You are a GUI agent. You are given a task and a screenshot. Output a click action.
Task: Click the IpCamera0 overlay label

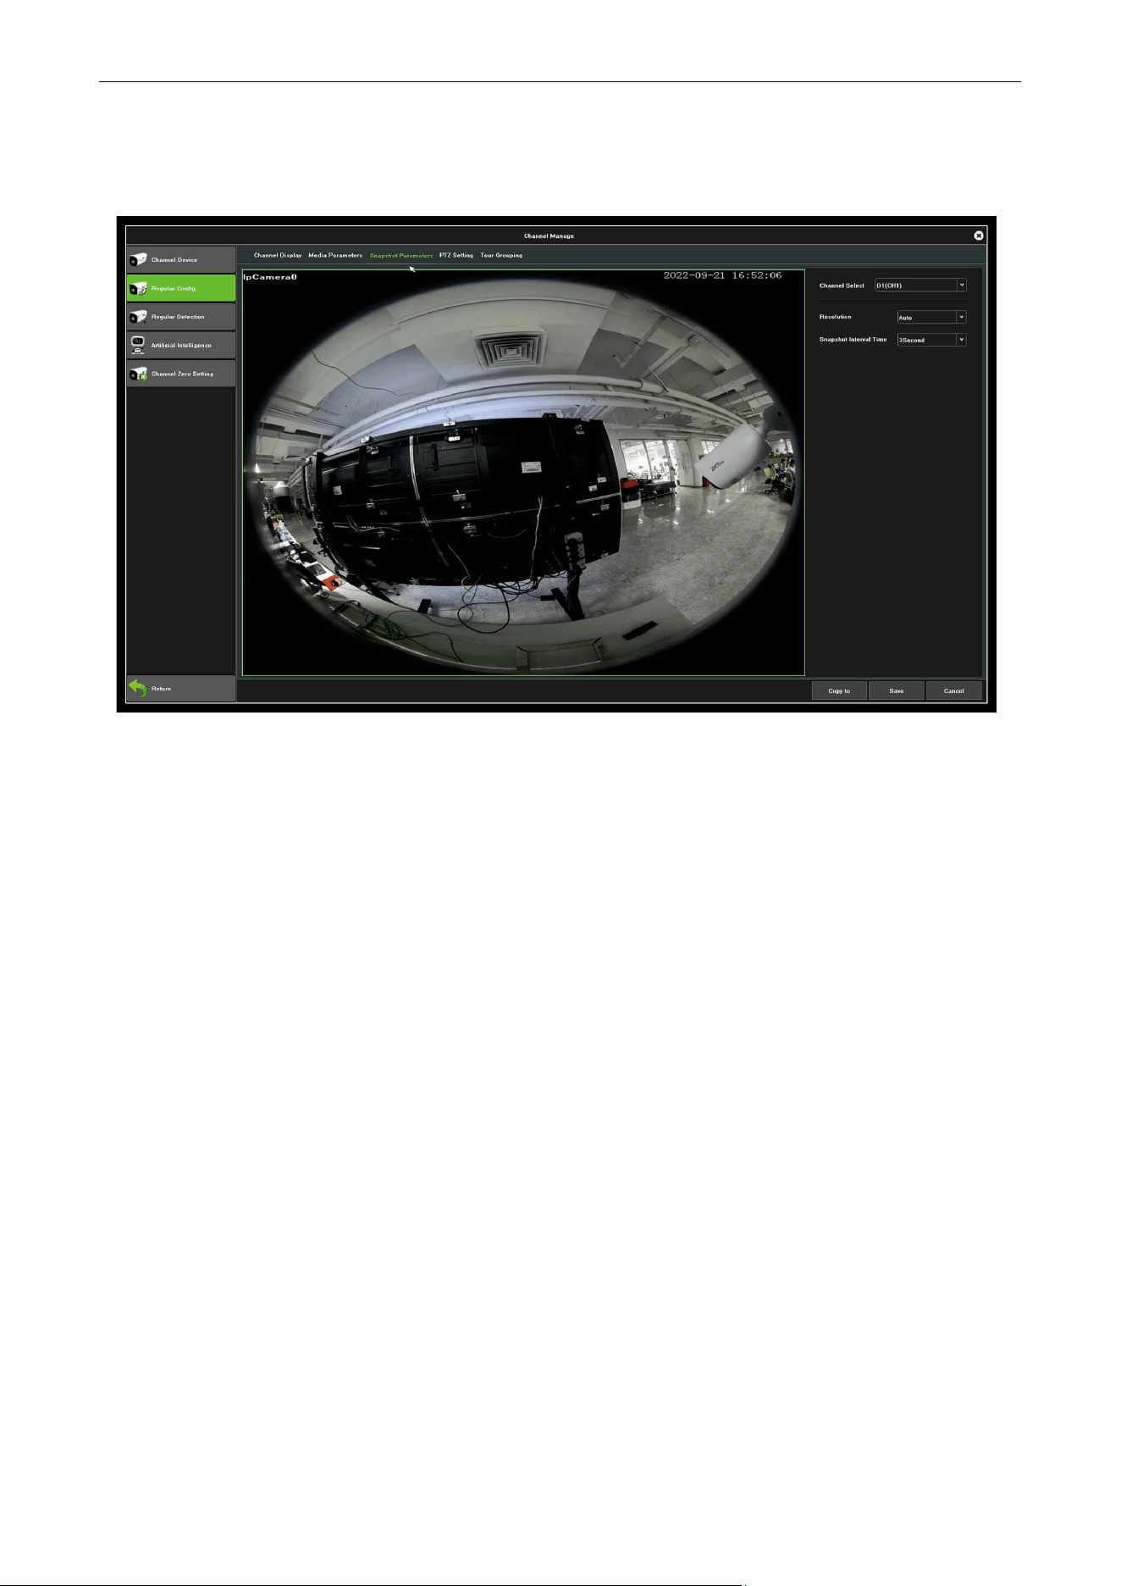(x=270, y=277)
